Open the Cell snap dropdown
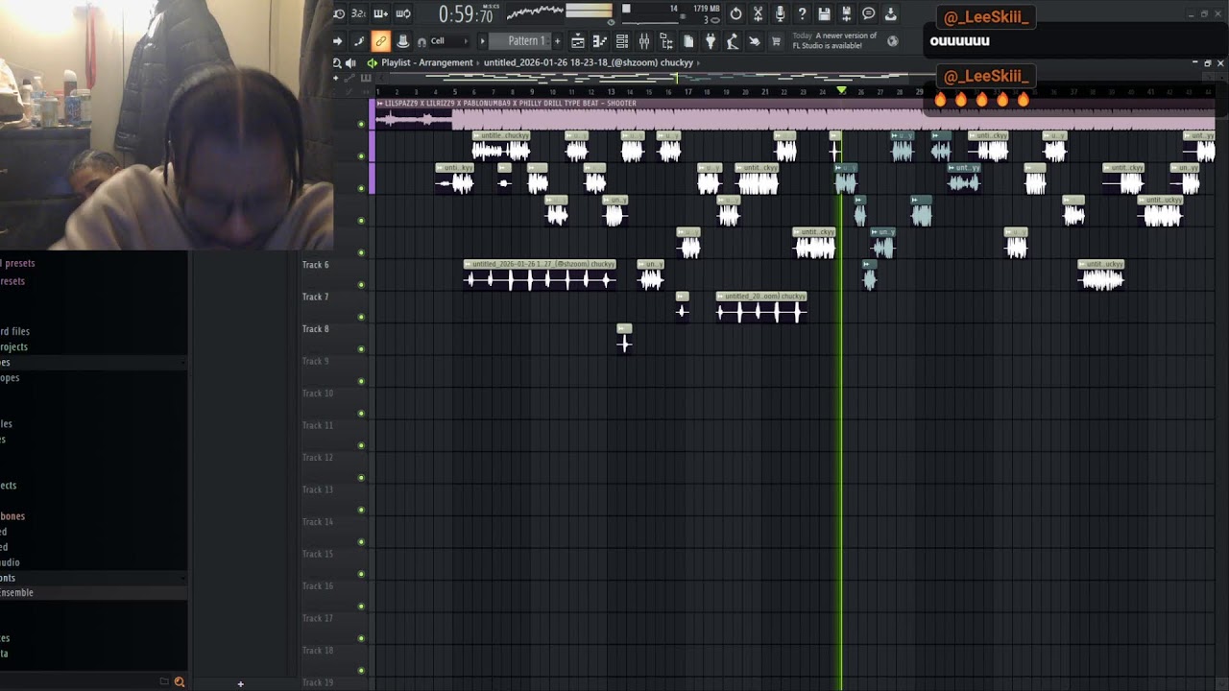The image size is (1229, 691). pyautogui.click(x=448, y=41)
